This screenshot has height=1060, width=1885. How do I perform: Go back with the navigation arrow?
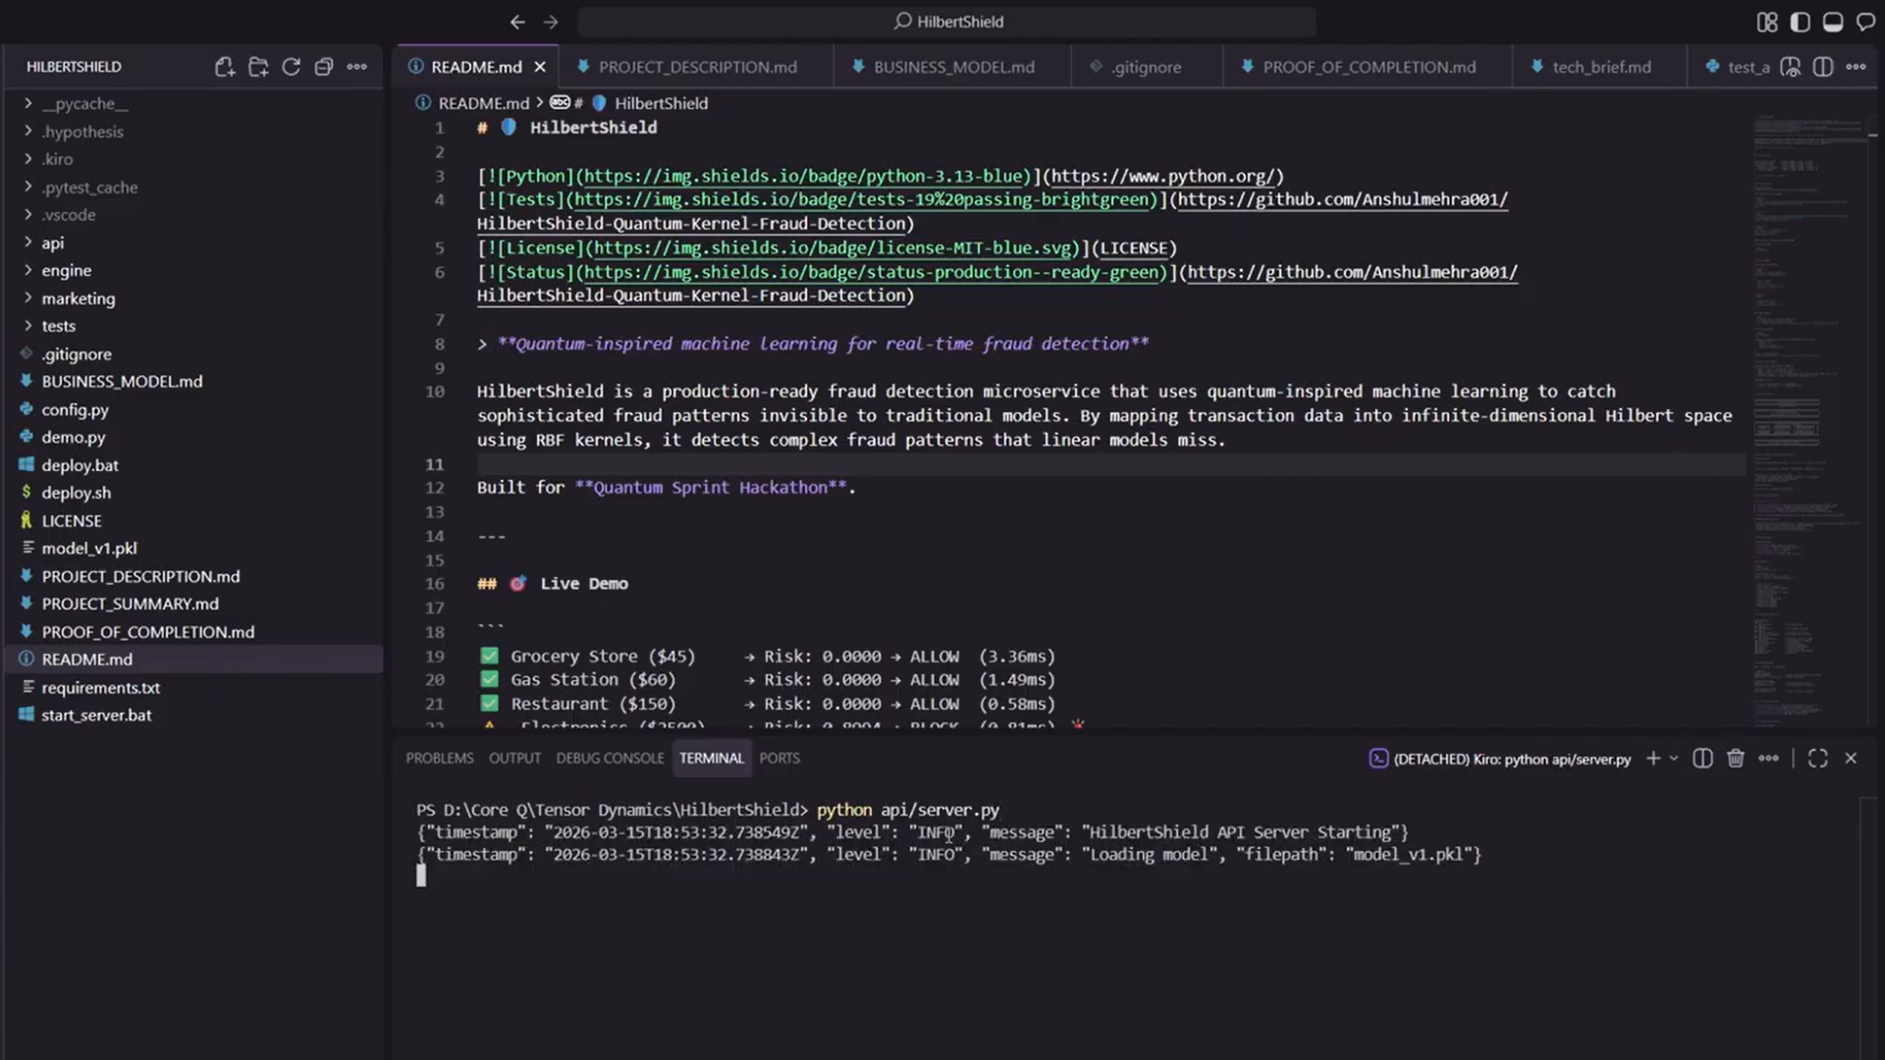(517, 22)
